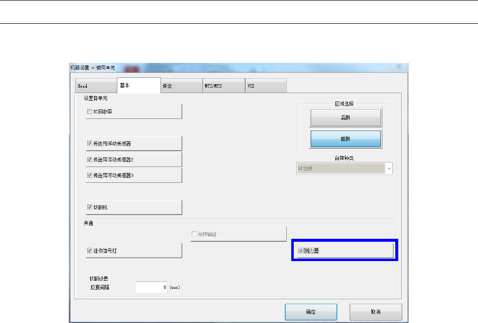Select the 前侧 region button
The height and width of the screenshot is (323, 478).
click(x=346, y=139)
